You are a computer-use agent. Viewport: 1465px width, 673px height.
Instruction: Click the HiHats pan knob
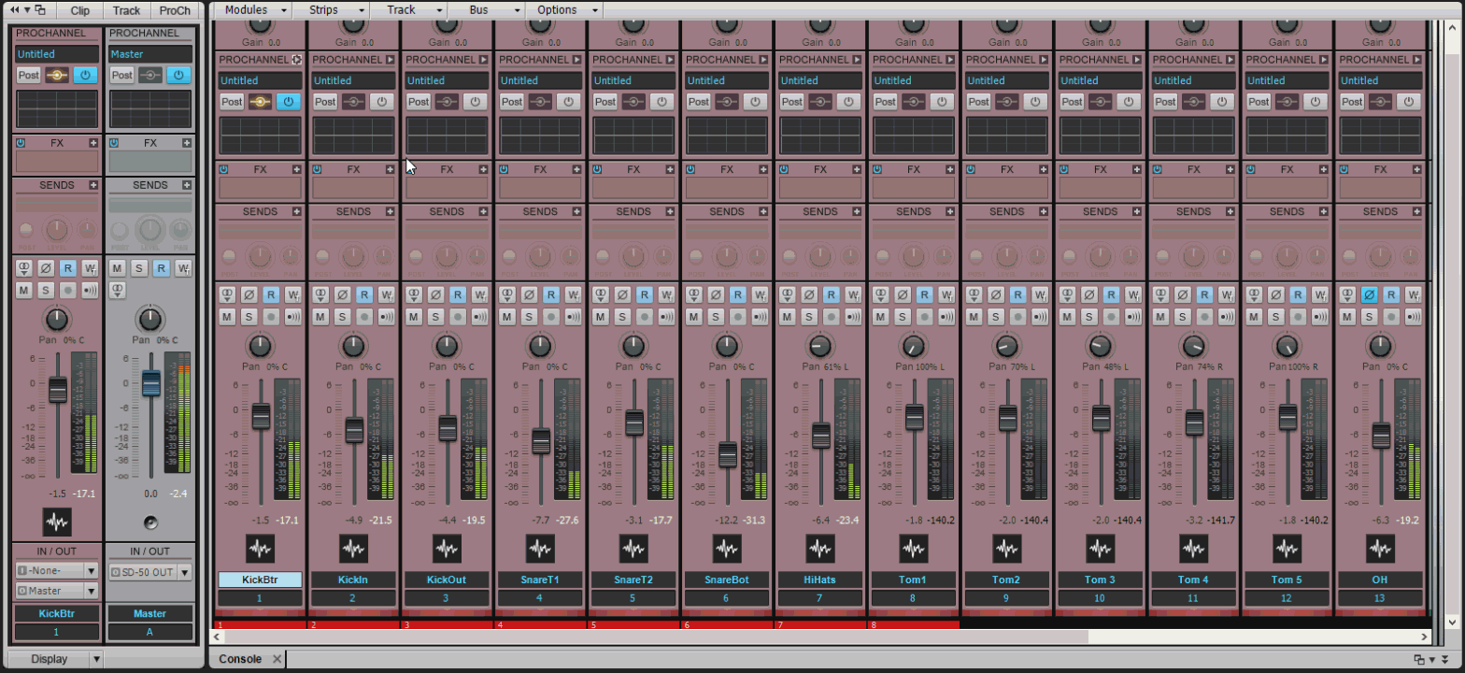click(820, 347)
